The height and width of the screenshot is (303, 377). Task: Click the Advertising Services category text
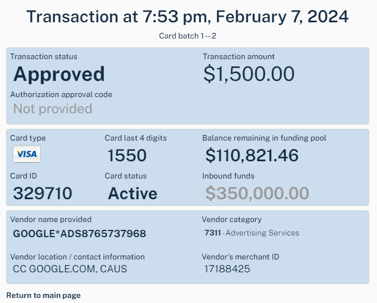pyautogui.click(x=262, y=233)
